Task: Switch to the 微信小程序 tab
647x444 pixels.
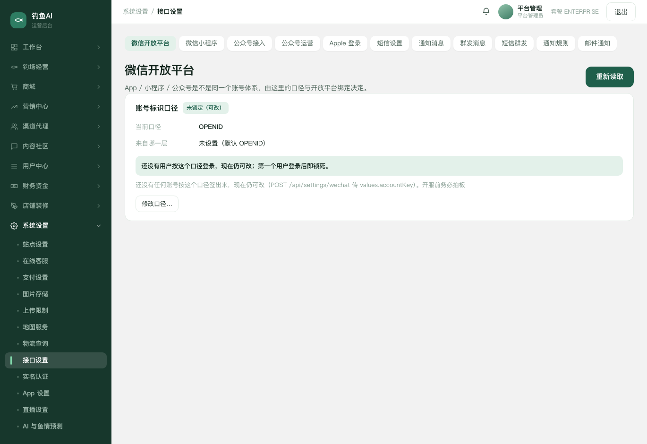Action: 202,43
